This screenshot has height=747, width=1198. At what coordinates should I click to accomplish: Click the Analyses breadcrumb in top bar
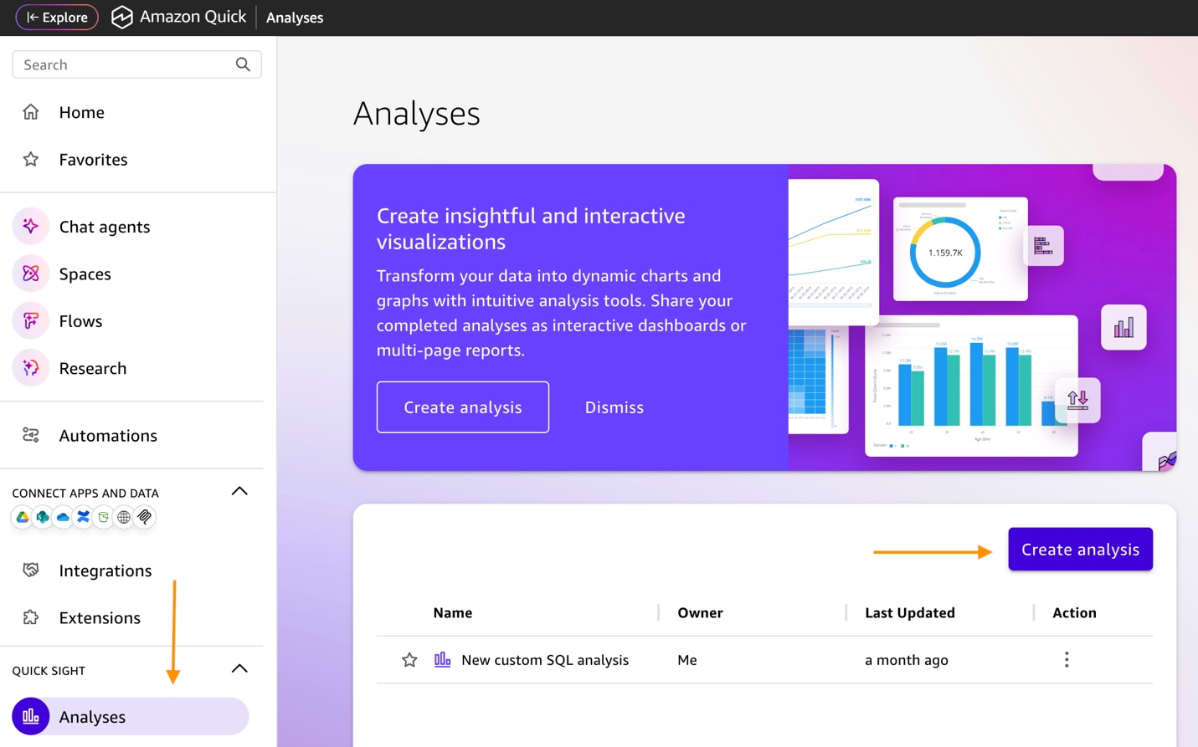[x=295, y=18]
